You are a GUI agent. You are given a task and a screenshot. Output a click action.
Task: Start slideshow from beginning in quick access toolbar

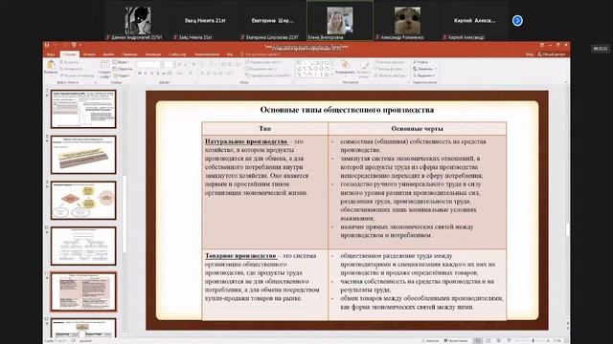point(74,45)
